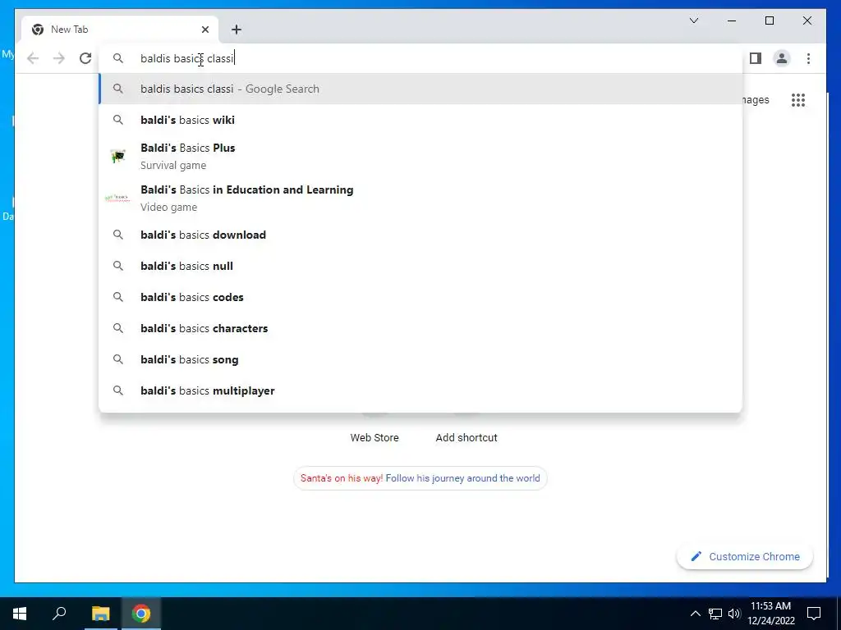The height and width of the screenshot is (630, 841).
Task: Go forward using the forward arrow
Action: pos(59,58)
